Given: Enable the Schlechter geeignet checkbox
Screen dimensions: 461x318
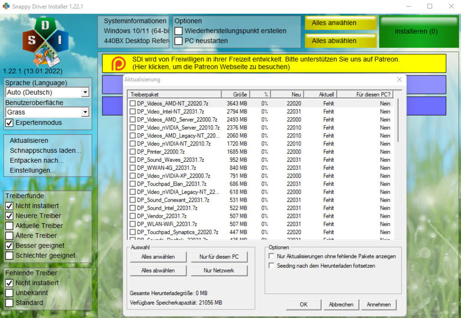Looking at the screenshot, I should click(9, 256).
